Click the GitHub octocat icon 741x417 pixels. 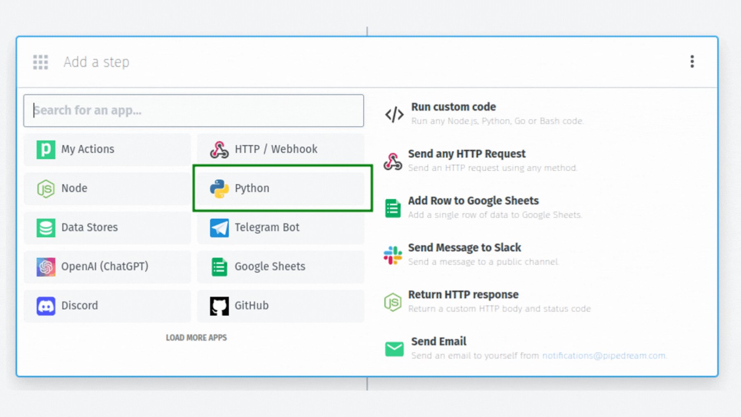tap(219, 306)
